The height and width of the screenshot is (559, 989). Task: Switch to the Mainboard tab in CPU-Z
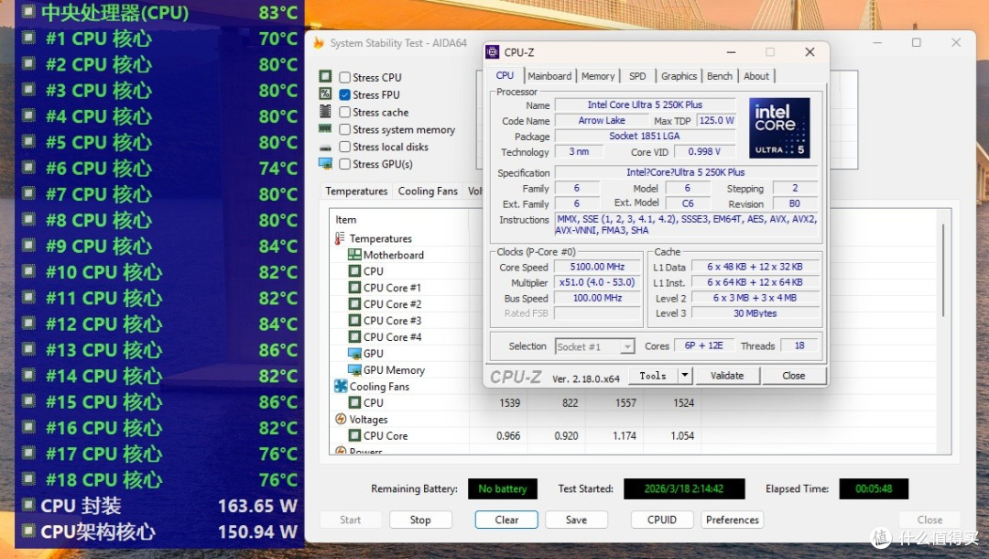(x=549, y=76)
